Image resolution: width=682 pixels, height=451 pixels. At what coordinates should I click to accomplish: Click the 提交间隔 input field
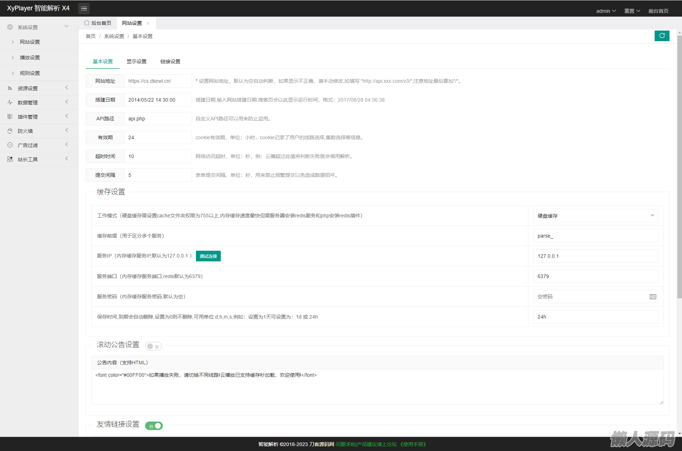tap(158, 175)
